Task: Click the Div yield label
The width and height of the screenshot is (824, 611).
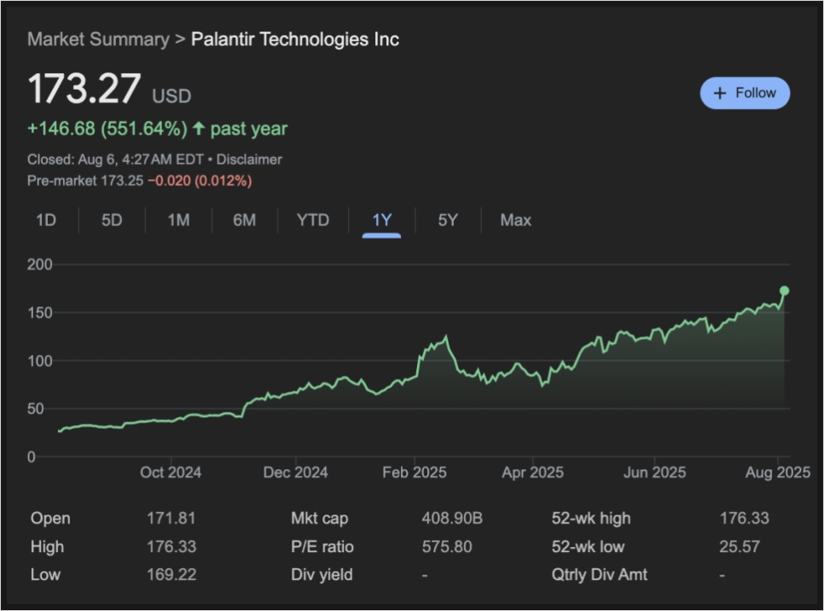Action: 322,574
